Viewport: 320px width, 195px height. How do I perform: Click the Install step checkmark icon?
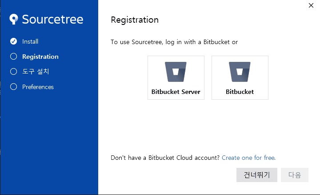coord(13,41)
